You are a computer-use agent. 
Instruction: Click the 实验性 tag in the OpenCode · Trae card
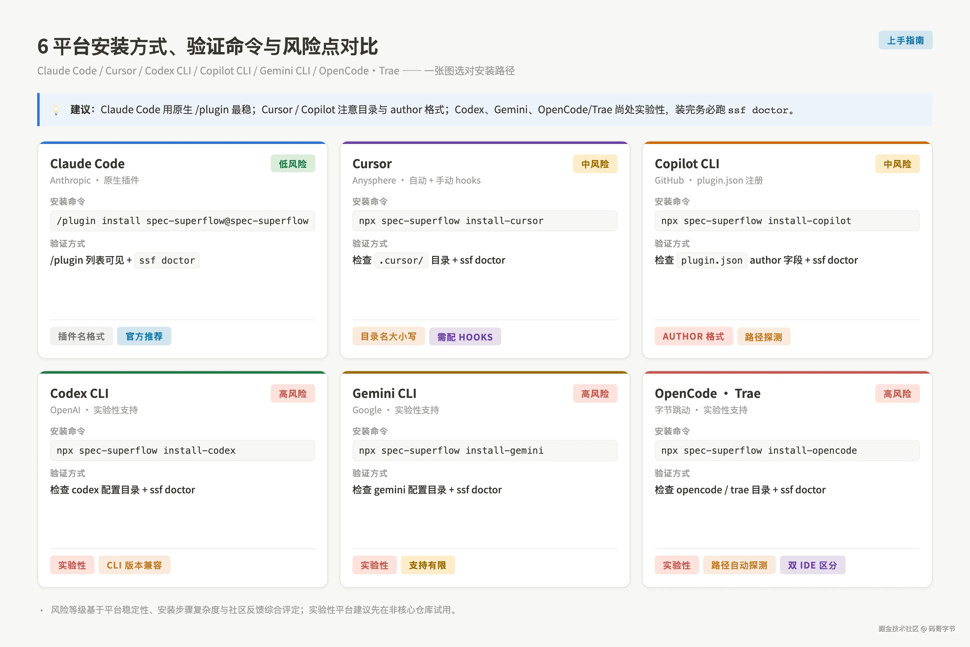(x=677, y=565)
